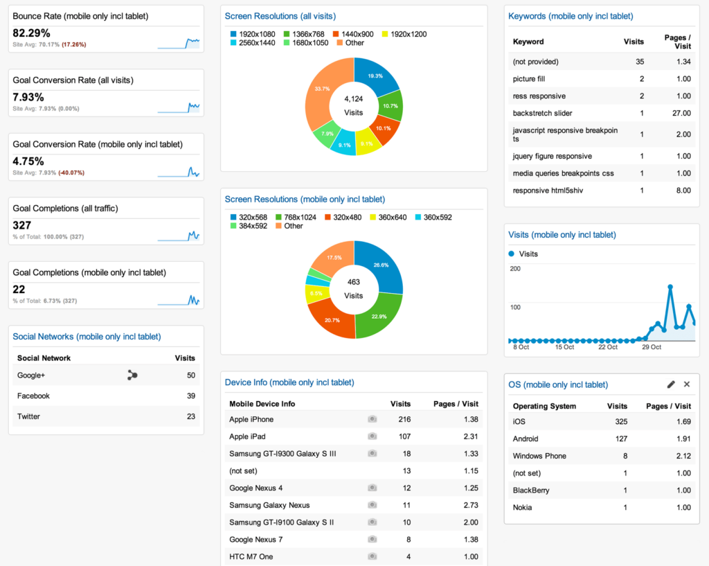Click the 2560x1440 legend color swatch
The height and width of the screenshot is (566, 709).
[233, 42]
